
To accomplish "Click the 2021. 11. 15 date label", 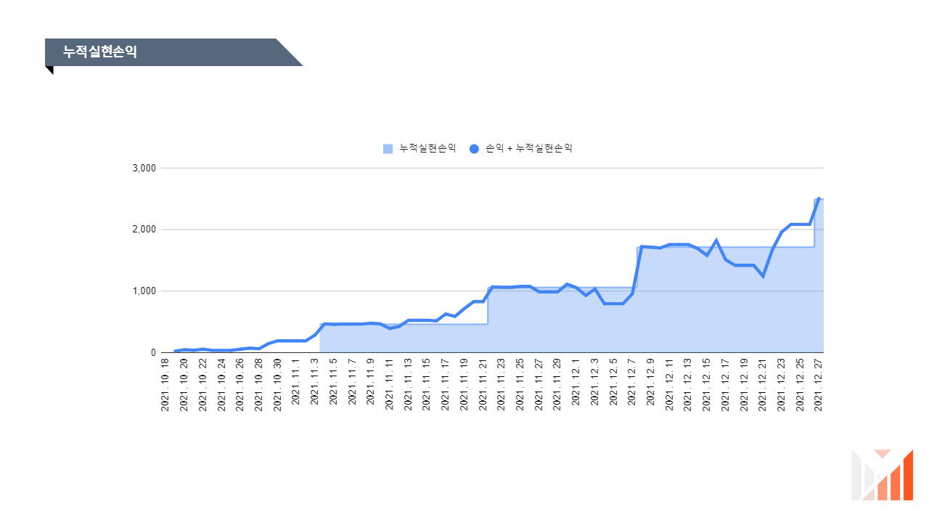I will pyautogui.click(x=427, y=385).
